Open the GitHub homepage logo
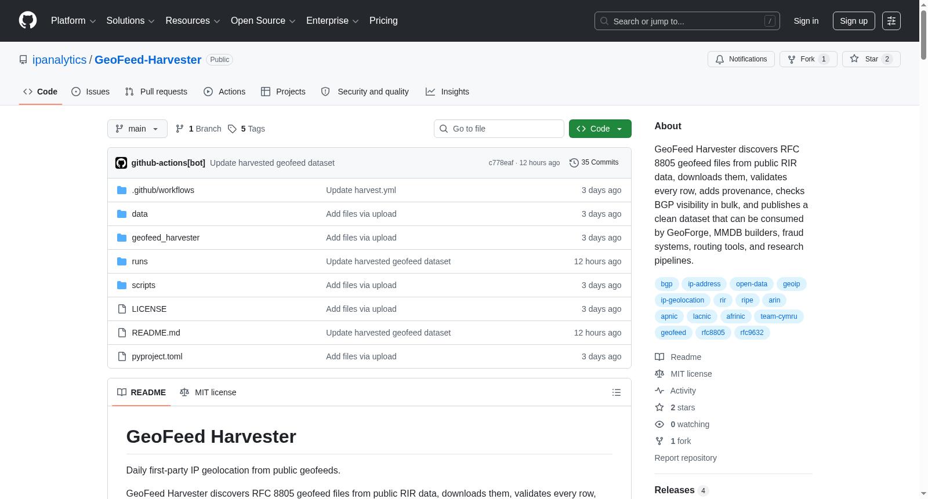The width and height of the screenshot is (928, 499). tap(28, 20)
